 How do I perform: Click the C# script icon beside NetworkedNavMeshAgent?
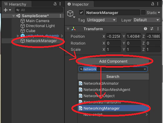coord(80,90)
